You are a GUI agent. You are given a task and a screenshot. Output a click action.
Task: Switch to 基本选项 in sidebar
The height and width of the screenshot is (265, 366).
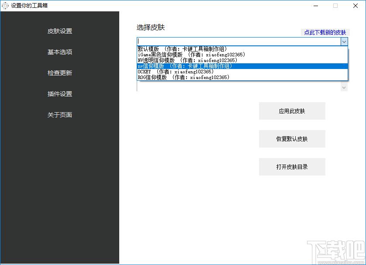tap(60, 52)
